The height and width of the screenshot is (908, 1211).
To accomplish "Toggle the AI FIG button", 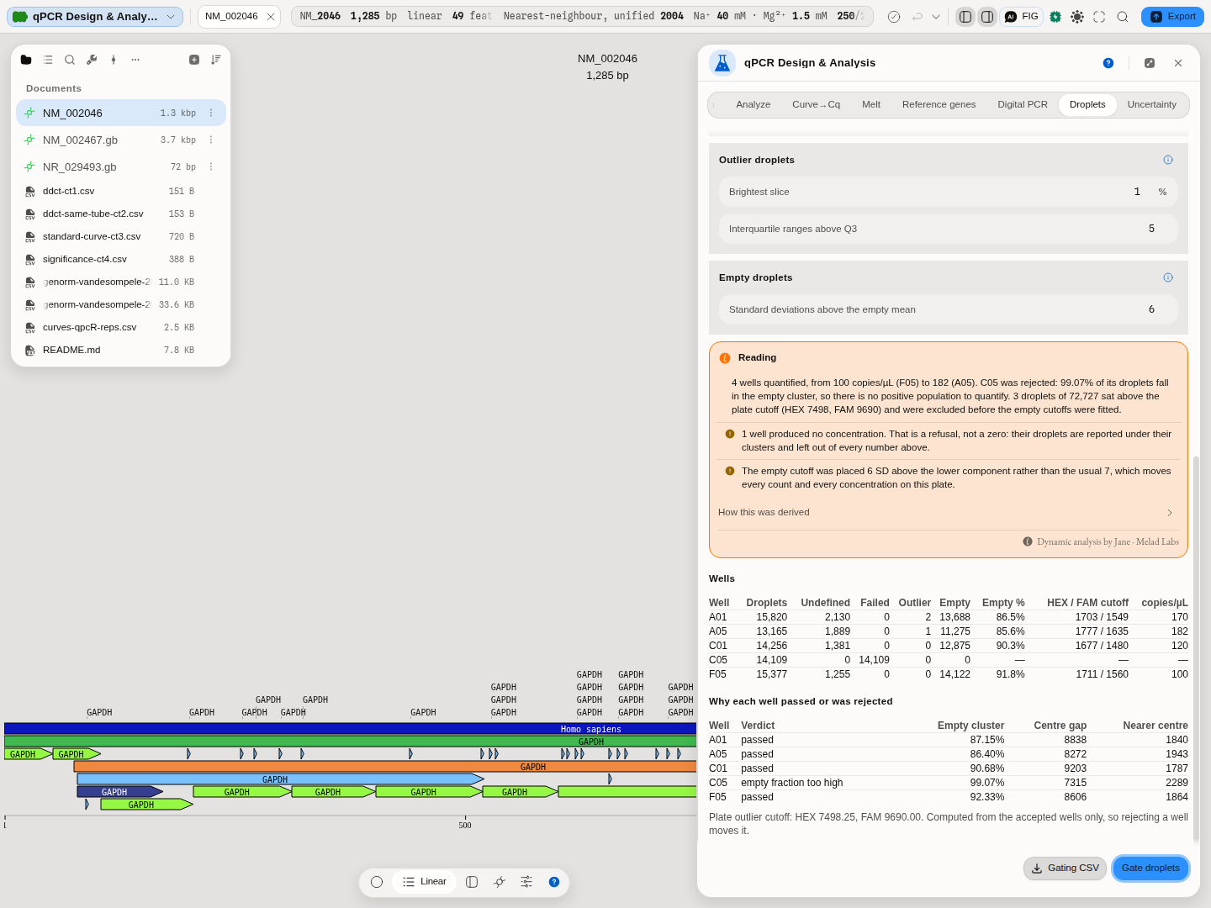I will point(1022,17).
